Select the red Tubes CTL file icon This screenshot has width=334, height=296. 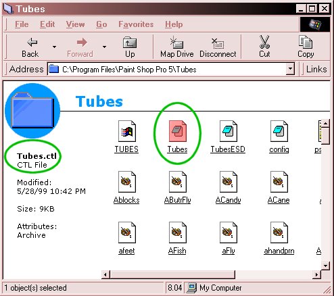(178, 131)
